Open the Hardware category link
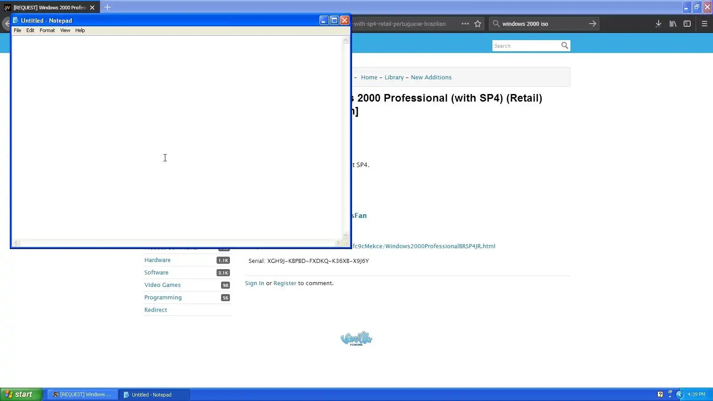 (157, 260)
